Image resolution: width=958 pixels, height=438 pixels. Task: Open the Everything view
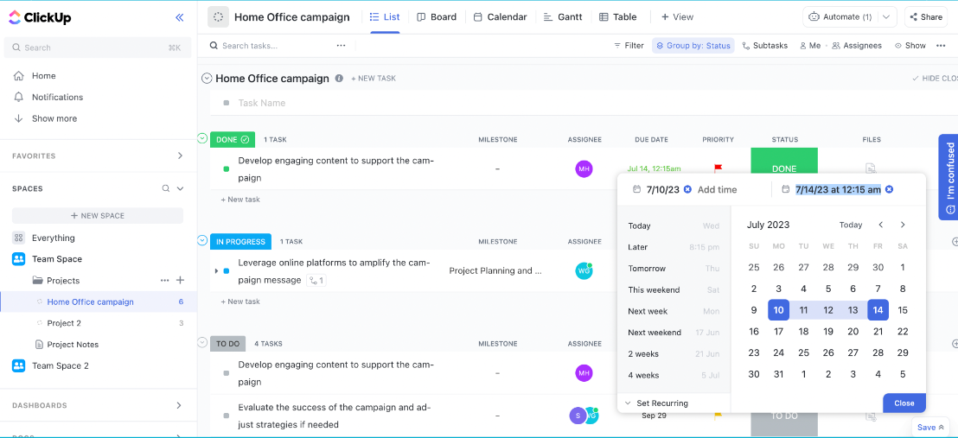(x=53, y=238)
